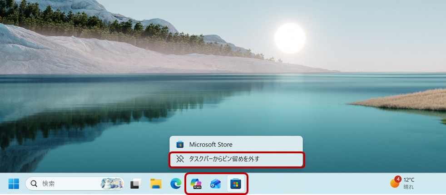Click the snowman search highlight image

(x=111, y=183)
